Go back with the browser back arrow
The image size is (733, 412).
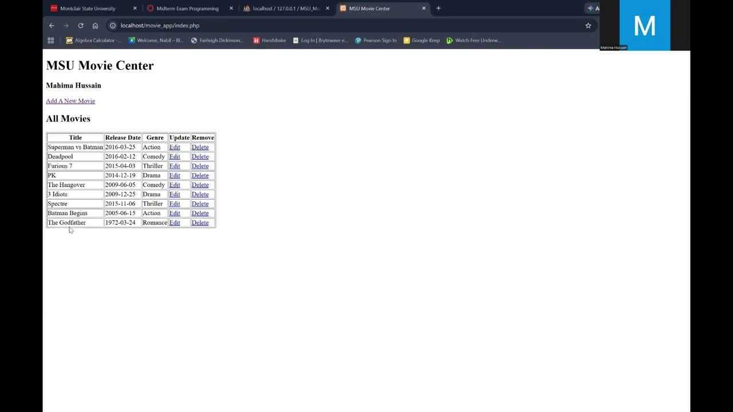tap(52, 26)
